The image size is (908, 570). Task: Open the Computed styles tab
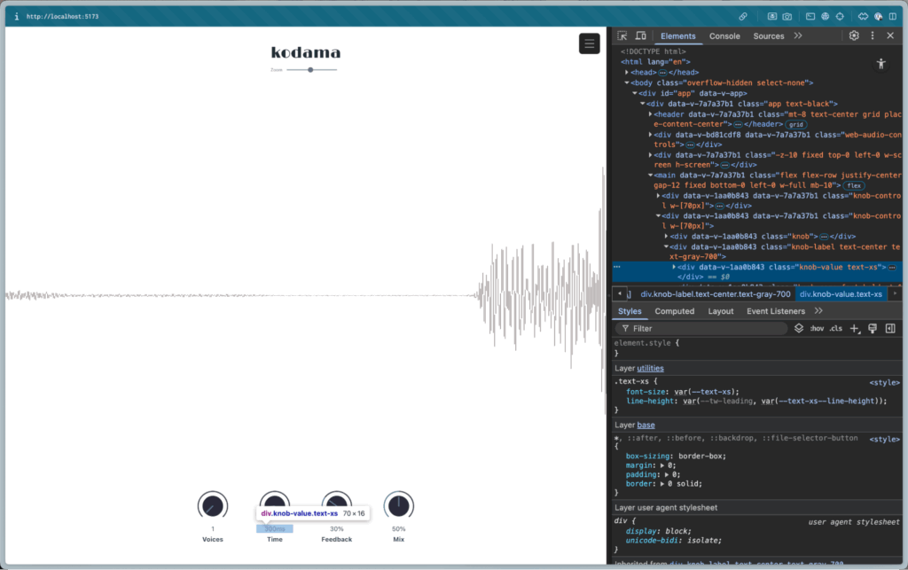(674, 311)
